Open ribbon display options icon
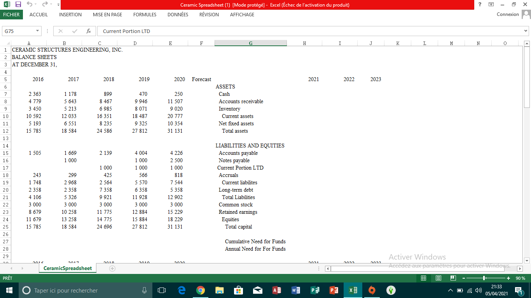Image resolution: width=531 pixels, height=298 pixels. coord(491,5)
